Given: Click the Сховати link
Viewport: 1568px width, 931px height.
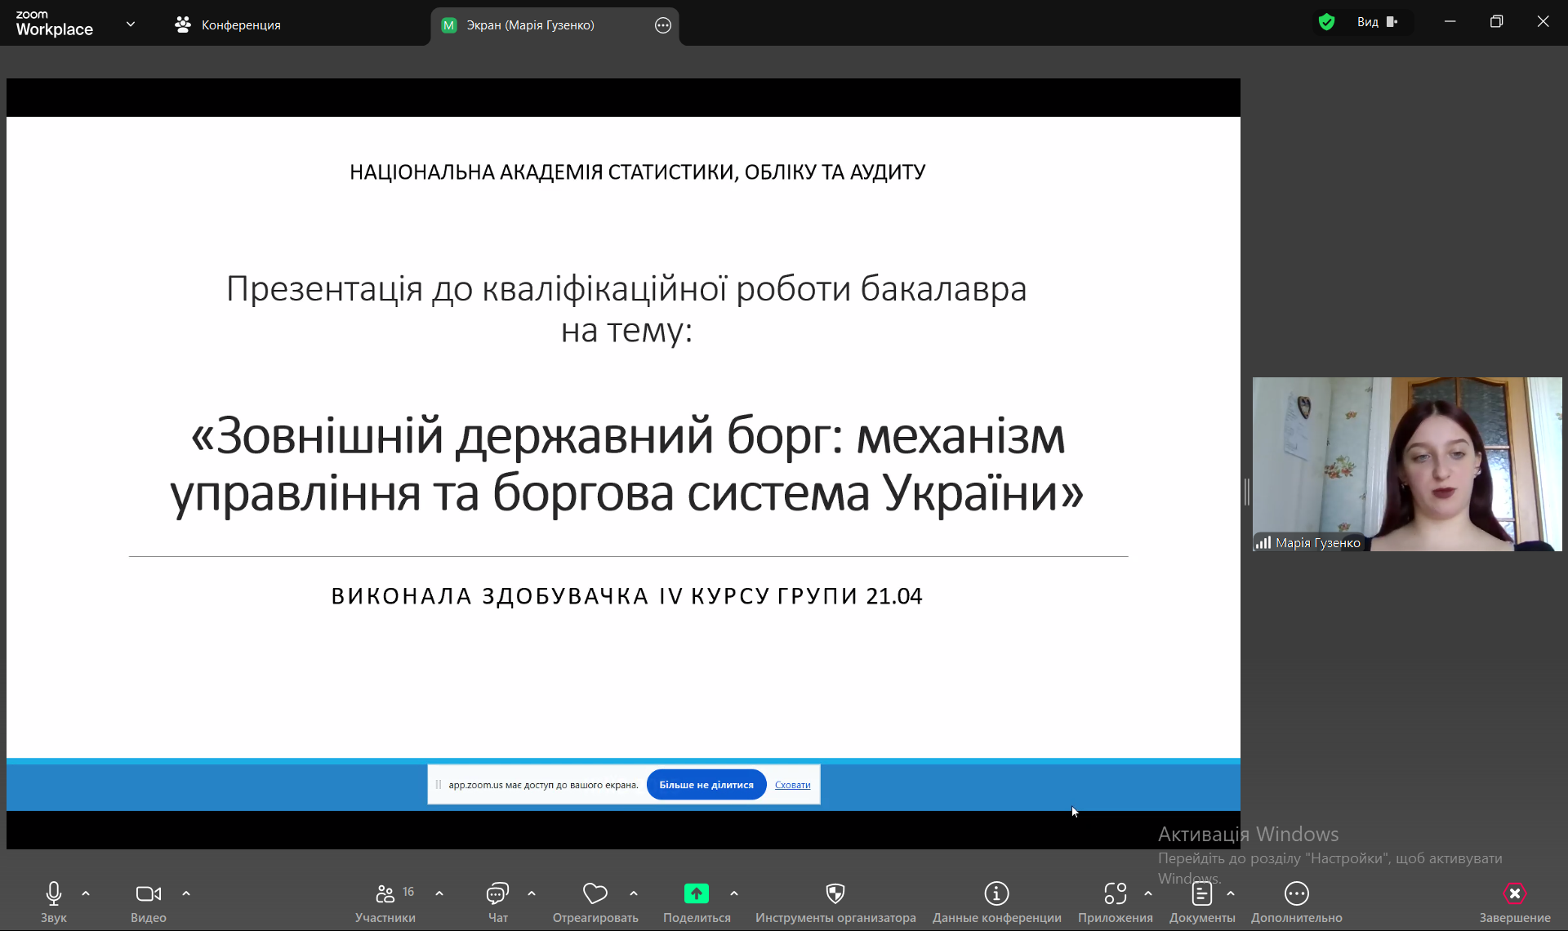Looking at the screenshot, I should coord(792,785).
